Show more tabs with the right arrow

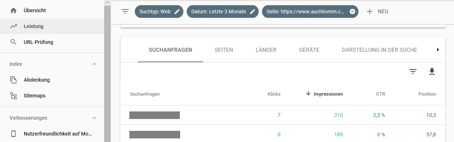438,50
